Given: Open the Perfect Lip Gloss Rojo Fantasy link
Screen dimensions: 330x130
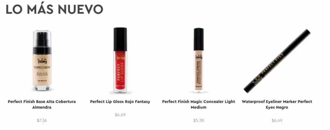Looking at the screenshot, I should point(120,101).
